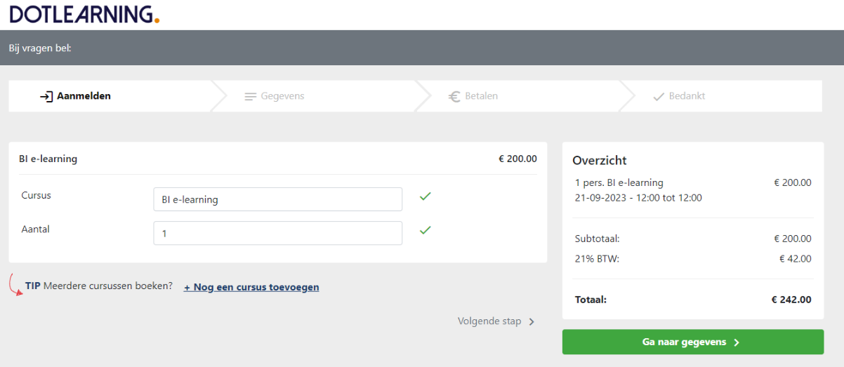This screenshot has height=367, width=844.
Task: Add another course via Nog een cursus toevoegen
Action: tap(251, 287)
